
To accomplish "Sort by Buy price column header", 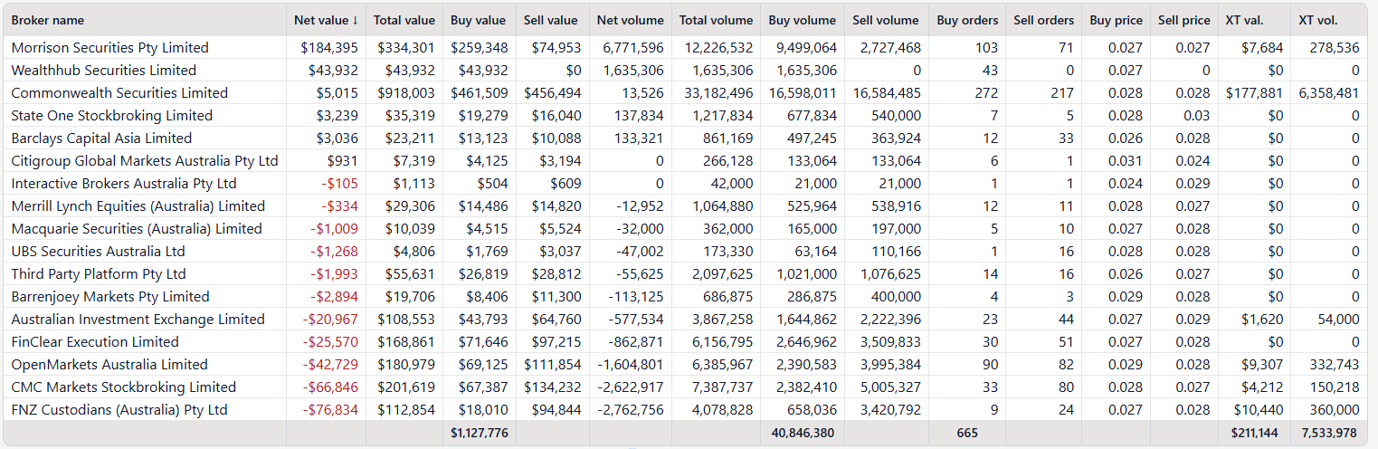I will 1116,20.
